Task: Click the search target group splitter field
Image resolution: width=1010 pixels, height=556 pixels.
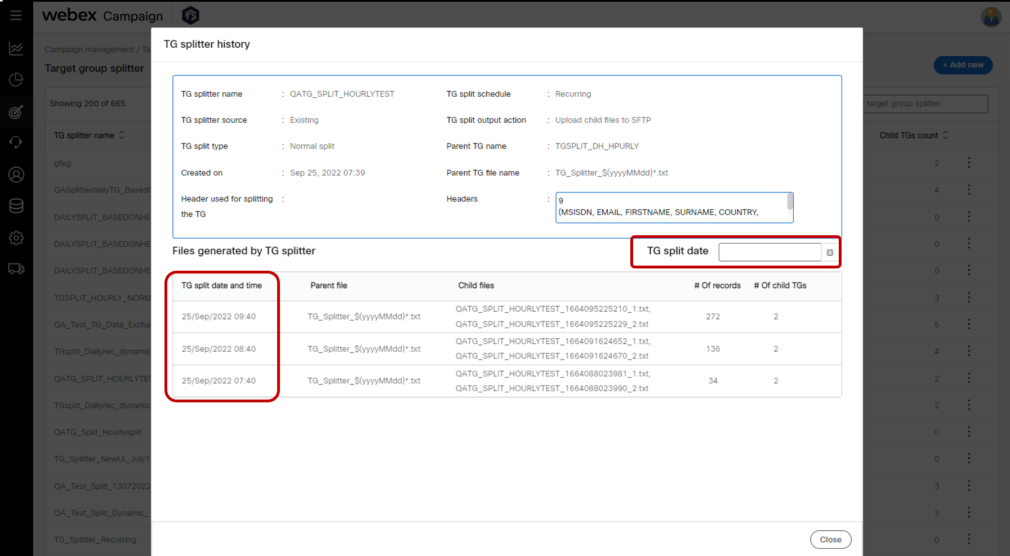Action: [925, 104]
